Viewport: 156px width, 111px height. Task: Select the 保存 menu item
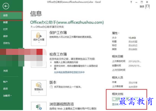pyautogui.click(x=5, y=36)
